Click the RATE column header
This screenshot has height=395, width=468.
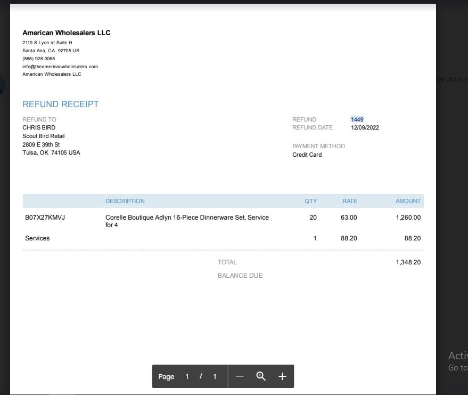tap(349, 201)
